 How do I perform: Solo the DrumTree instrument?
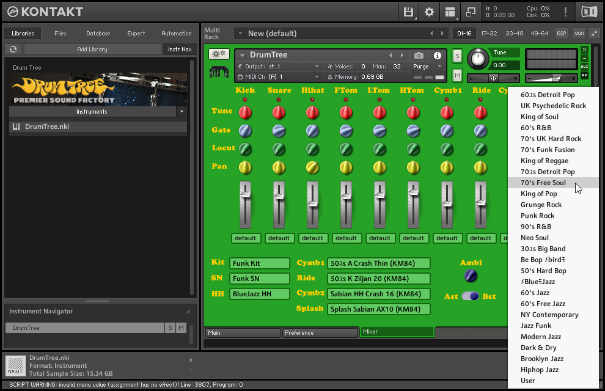[457, 56]
